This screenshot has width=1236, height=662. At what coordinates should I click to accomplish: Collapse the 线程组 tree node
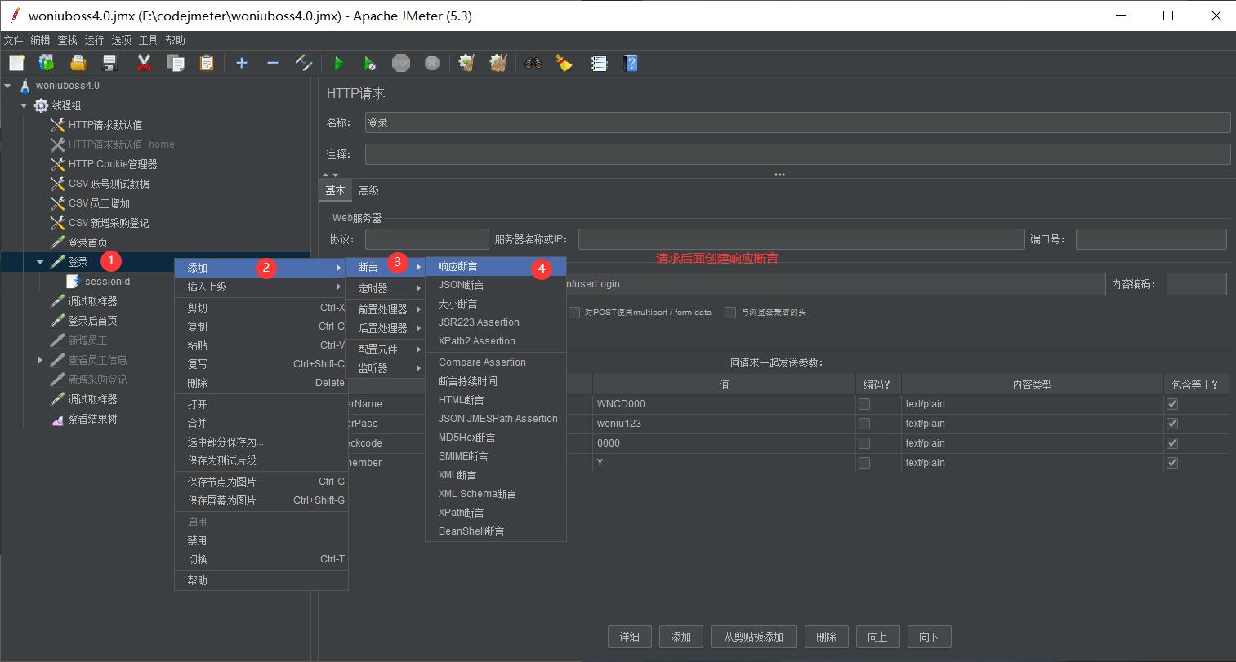point(24,105)
